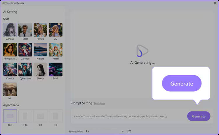
Task: Select the Pastel style thumbnail
Action: tap(55, 49)
